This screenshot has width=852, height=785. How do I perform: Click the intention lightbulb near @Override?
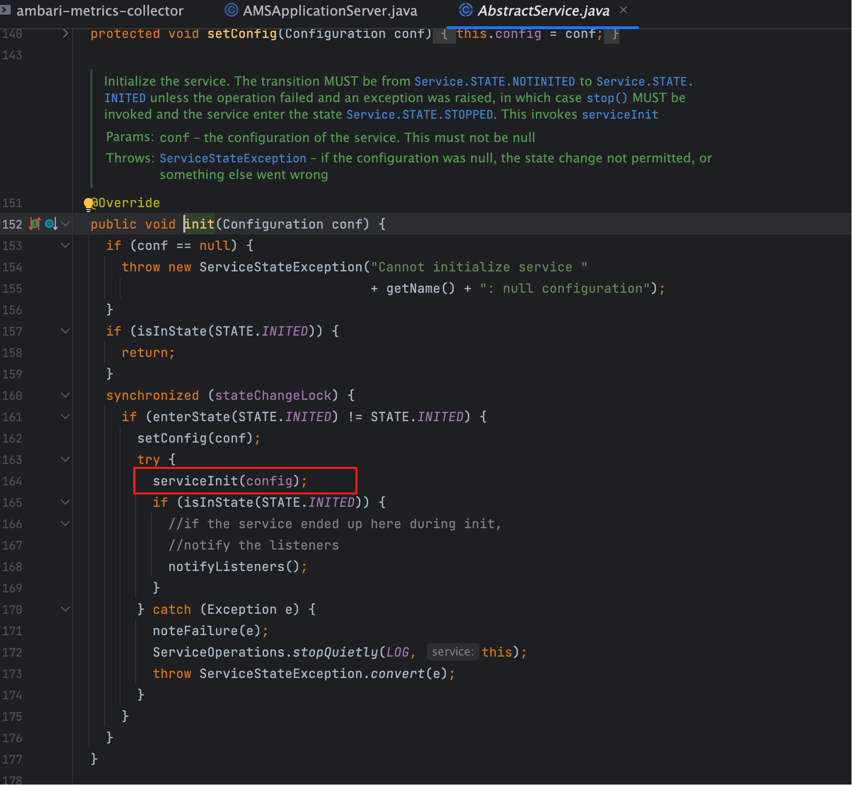pos(88,204)
